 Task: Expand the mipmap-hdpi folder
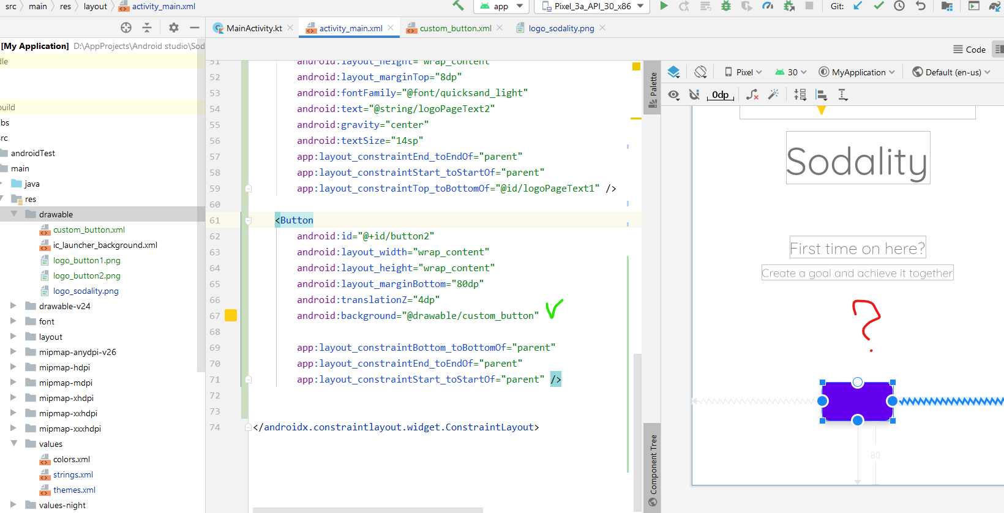(13, 367)
